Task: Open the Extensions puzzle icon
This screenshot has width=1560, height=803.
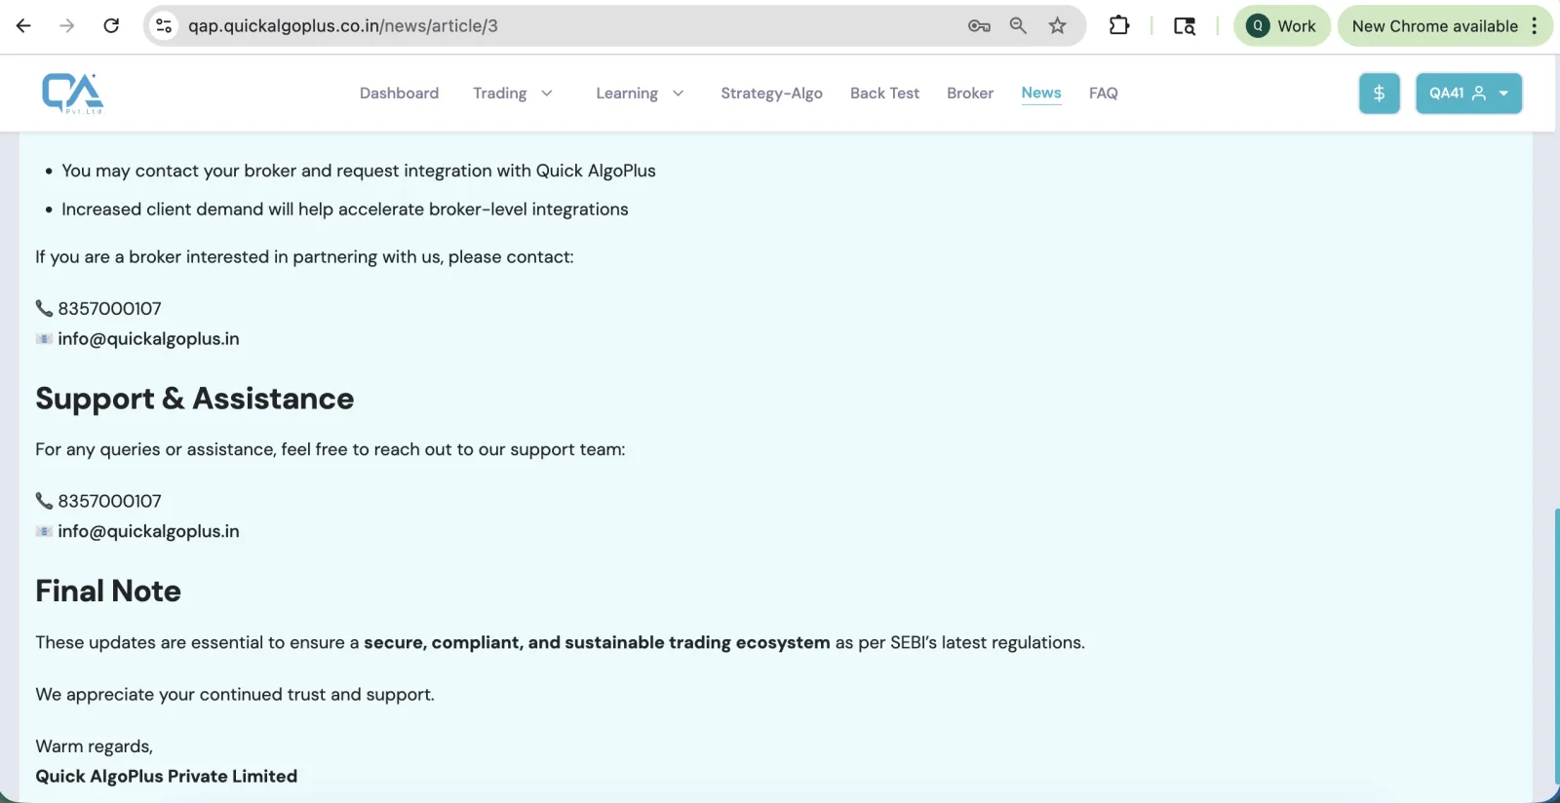Action: pyautogui.click(x=1119, y=26)
